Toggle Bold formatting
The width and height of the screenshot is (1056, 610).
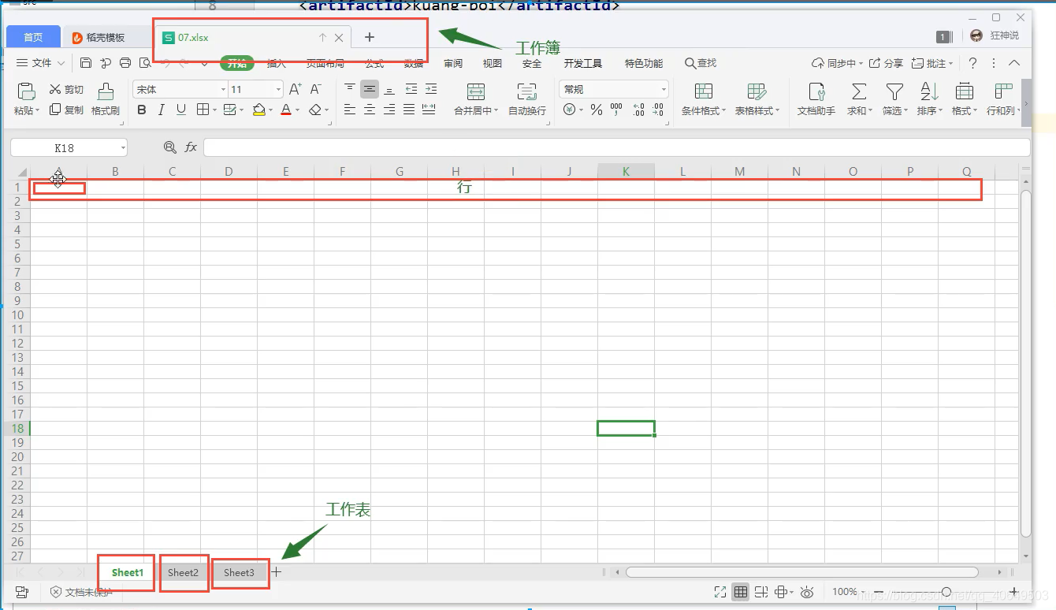[x=142, y=110]
